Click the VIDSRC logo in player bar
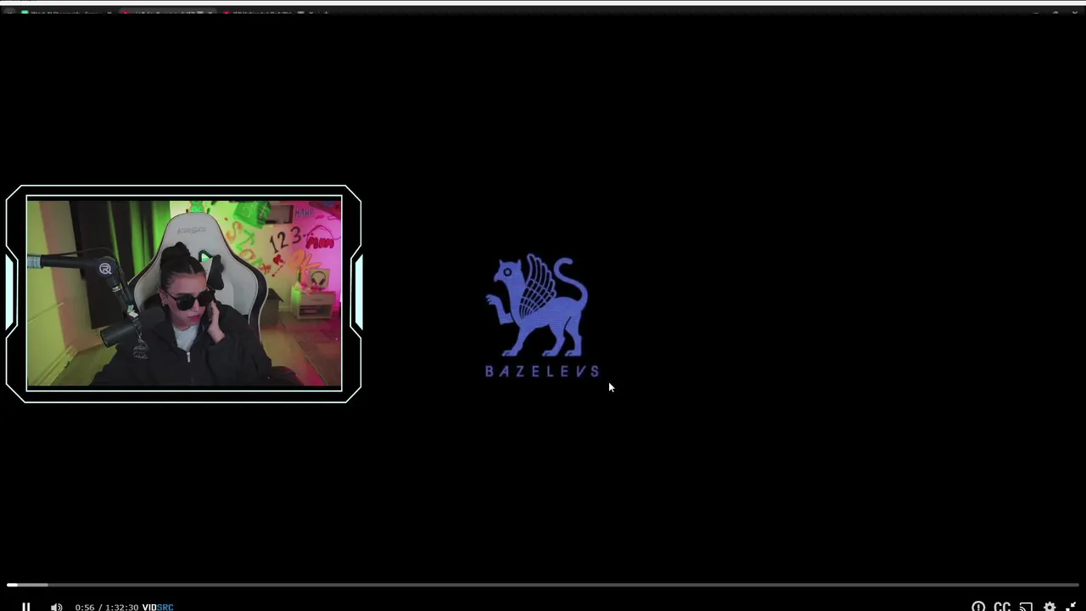This screenshot has width=1086, height=611. tap(158, 607)
